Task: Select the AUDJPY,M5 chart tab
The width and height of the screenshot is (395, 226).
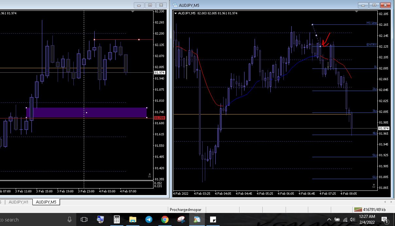Action: coord(46,202)
